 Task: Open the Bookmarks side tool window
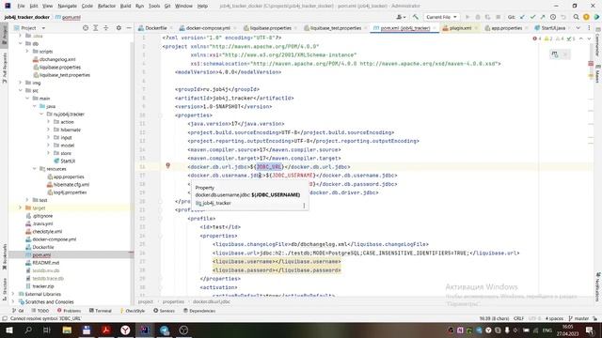tap(5, 256)
